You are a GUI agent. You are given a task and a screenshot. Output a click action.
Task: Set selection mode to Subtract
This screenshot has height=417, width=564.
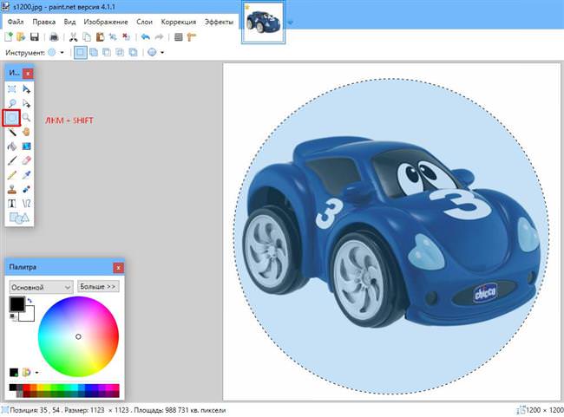point(107,53)
